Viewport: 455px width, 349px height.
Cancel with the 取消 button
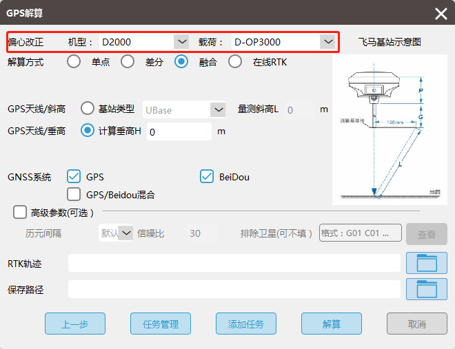tap(416, 324)
